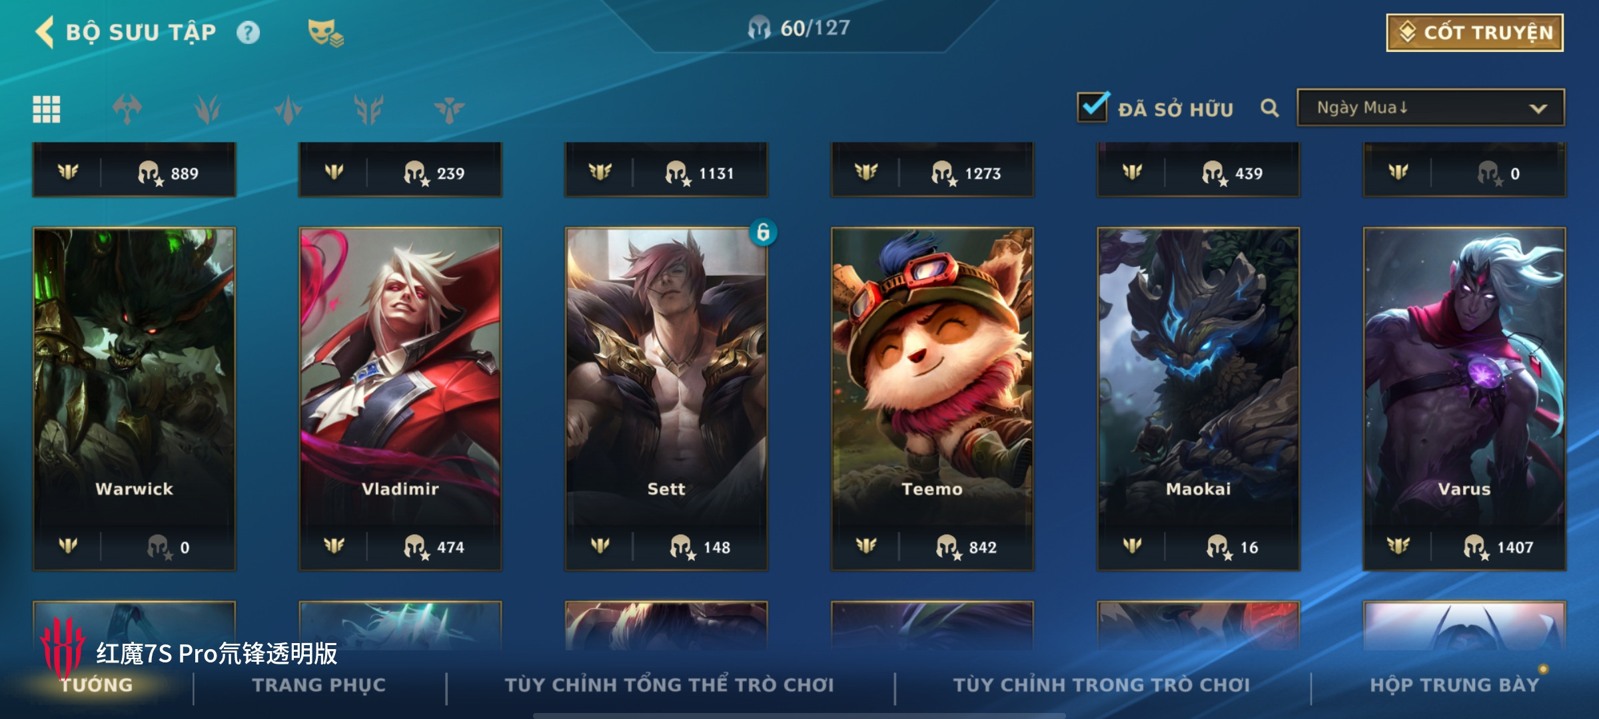Click the sort dropdown chevron arrow
Viewport: 1599px width, 719px height.
[1538, 109]
